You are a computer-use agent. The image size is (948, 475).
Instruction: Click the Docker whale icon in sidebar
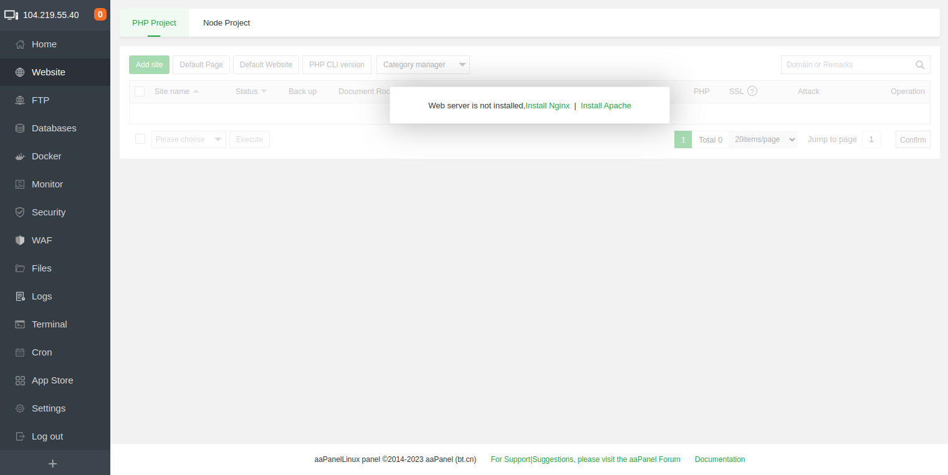(x=20, y=156)
